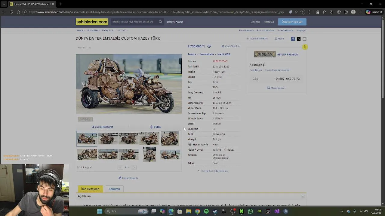Open Windows Start menu

pyautogui.click(x=100, y=211)
